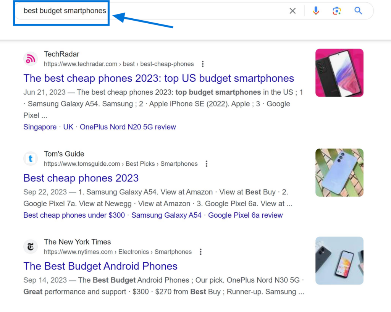Open the options menu for the New York Times result
This screenshot has width=391, height=312.
(200, 252)
